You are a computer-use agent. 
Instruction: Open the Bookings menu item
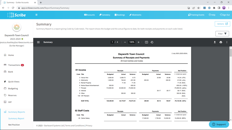tap(120, 15)
